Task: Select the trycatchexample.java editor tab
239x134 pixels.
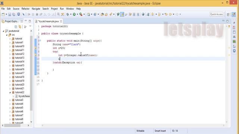Action: point(48,21)
